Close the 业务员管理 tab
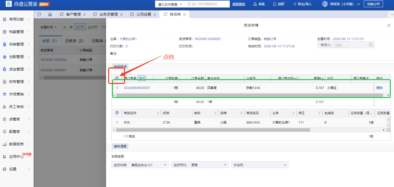 121,15
